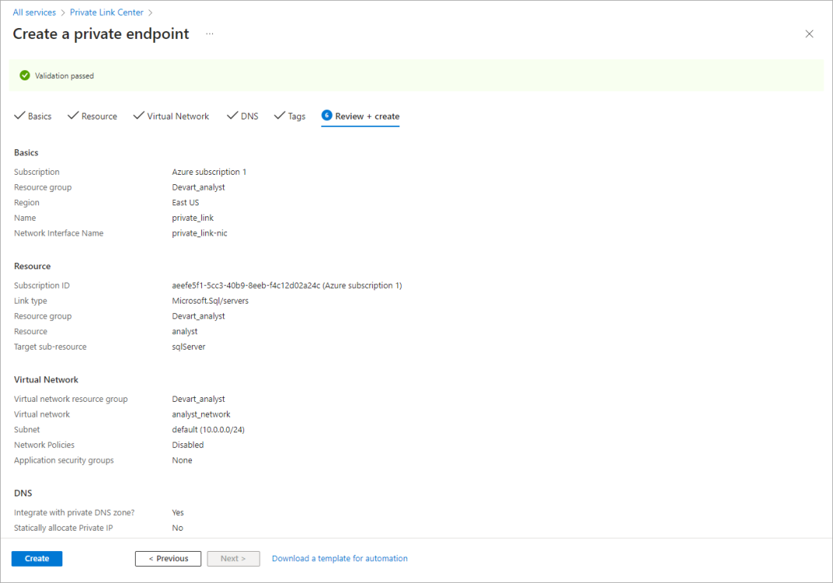The height and width of the screenshot is (583, 833).
Task: Open the ellipsis more options menu
Action: point(209,34)
